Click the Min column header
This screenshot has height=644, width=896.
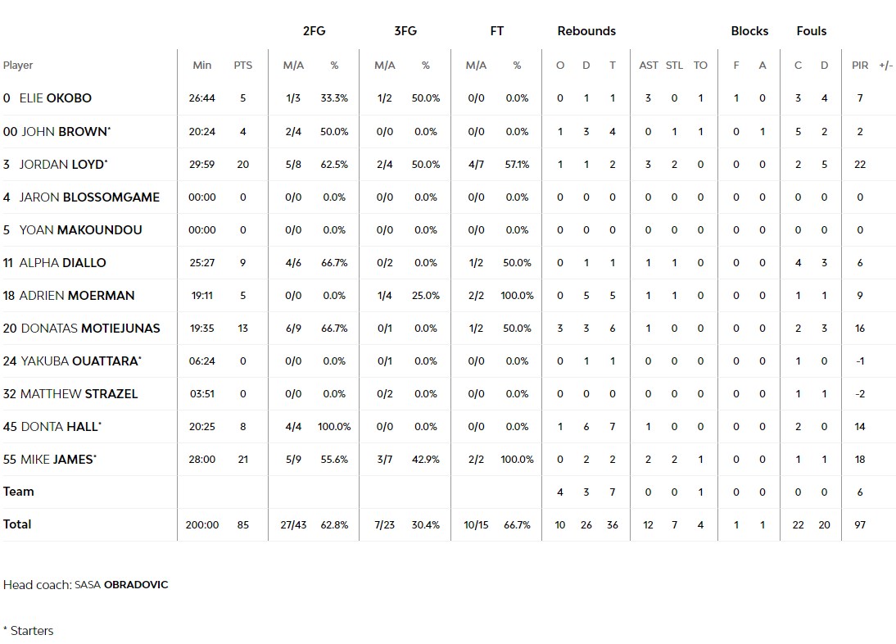(201, 66)
